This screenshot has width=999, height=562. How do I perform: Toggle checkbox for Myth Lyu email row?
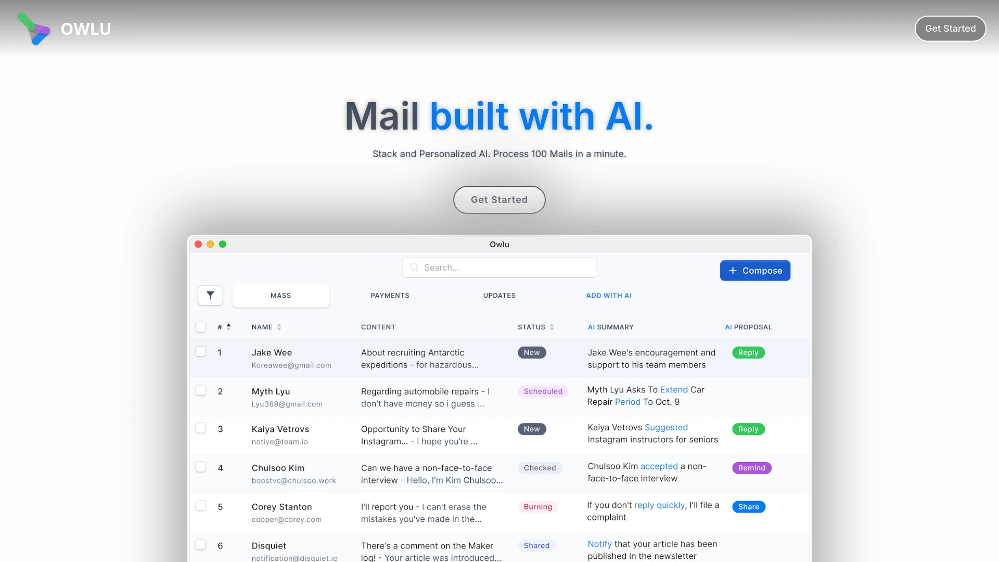click(x=201, y=390)
